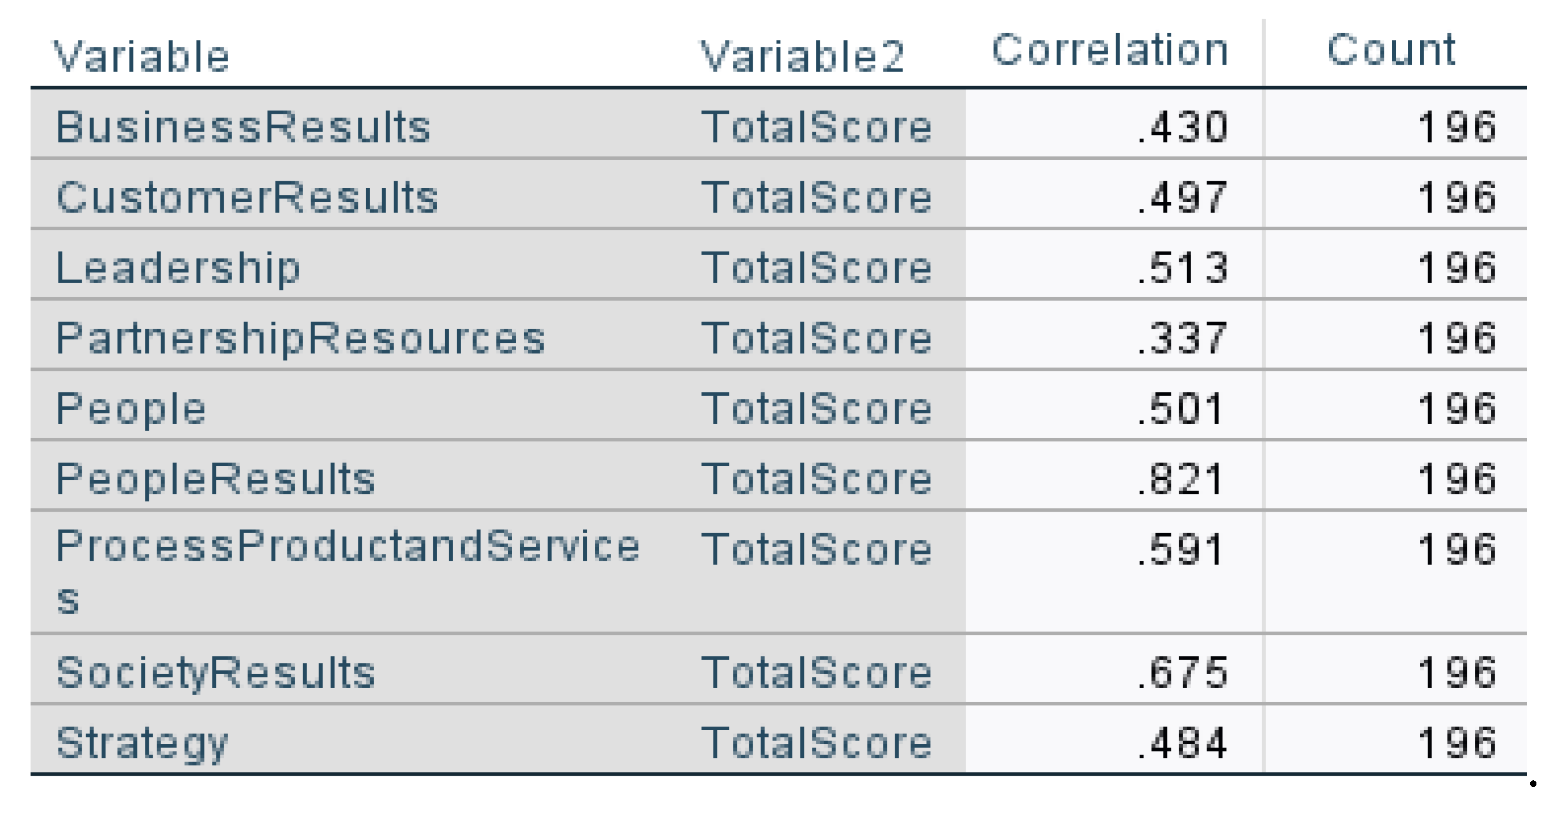The image size is (1555, 814).
Task: Select the .513 correlation cell
Action: point(1182,268)
